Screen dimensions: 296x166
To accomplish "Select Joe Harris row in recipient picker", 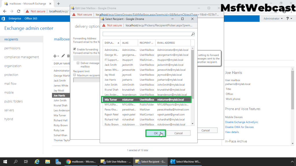I will [147, 80].
